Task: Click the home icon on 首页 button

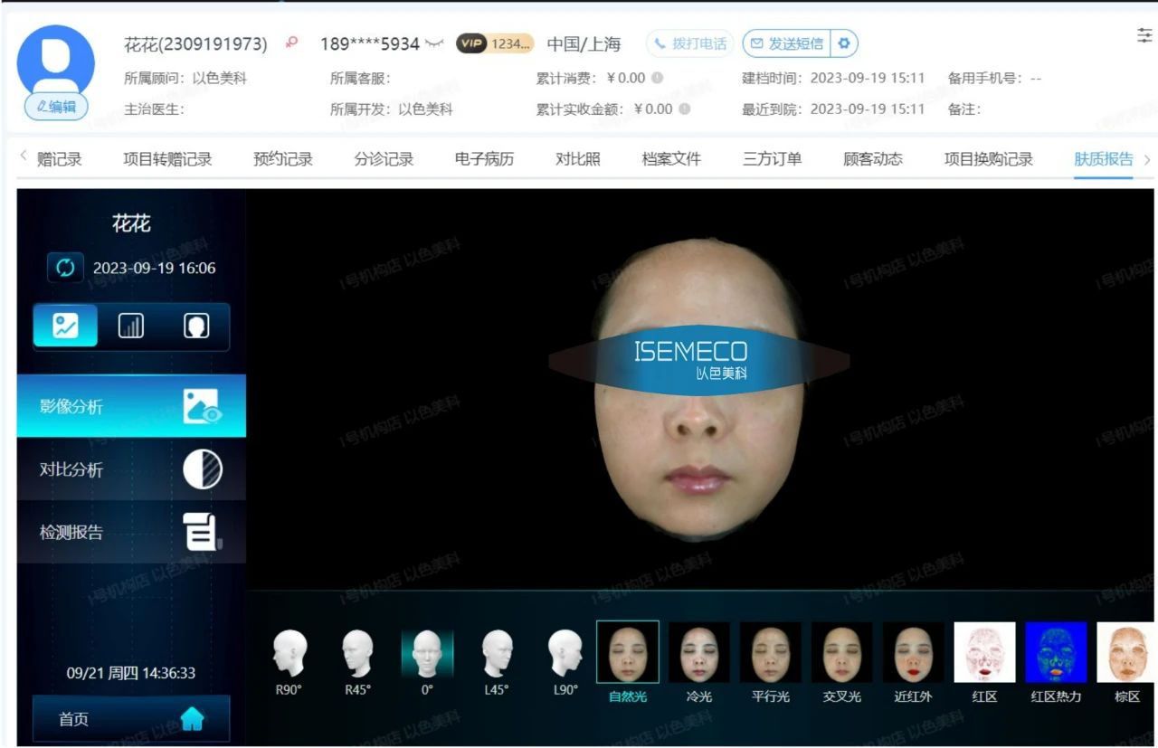Action: click(193, 719)
